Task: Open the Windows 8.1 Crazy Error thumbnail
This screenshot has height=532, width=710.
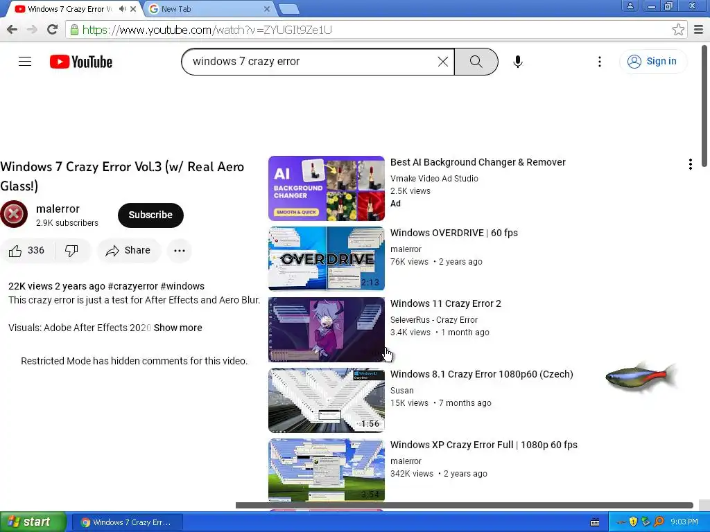Action: point(327,400)
